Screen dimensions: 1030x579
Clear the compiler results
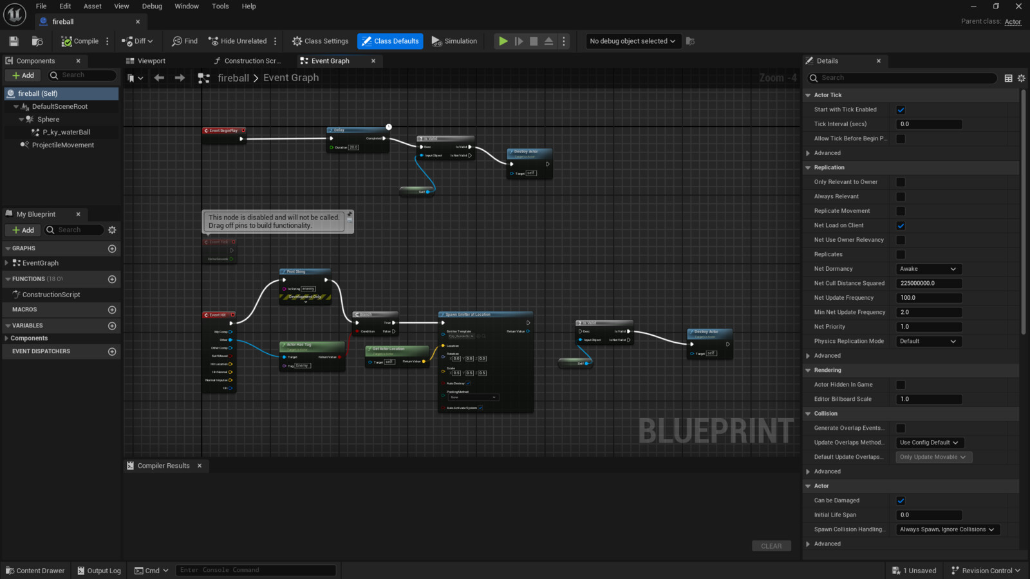(771, 546)
